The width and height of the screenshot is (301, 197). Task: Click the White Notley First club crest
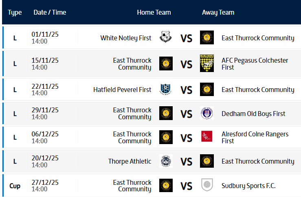tap(166, 37)
